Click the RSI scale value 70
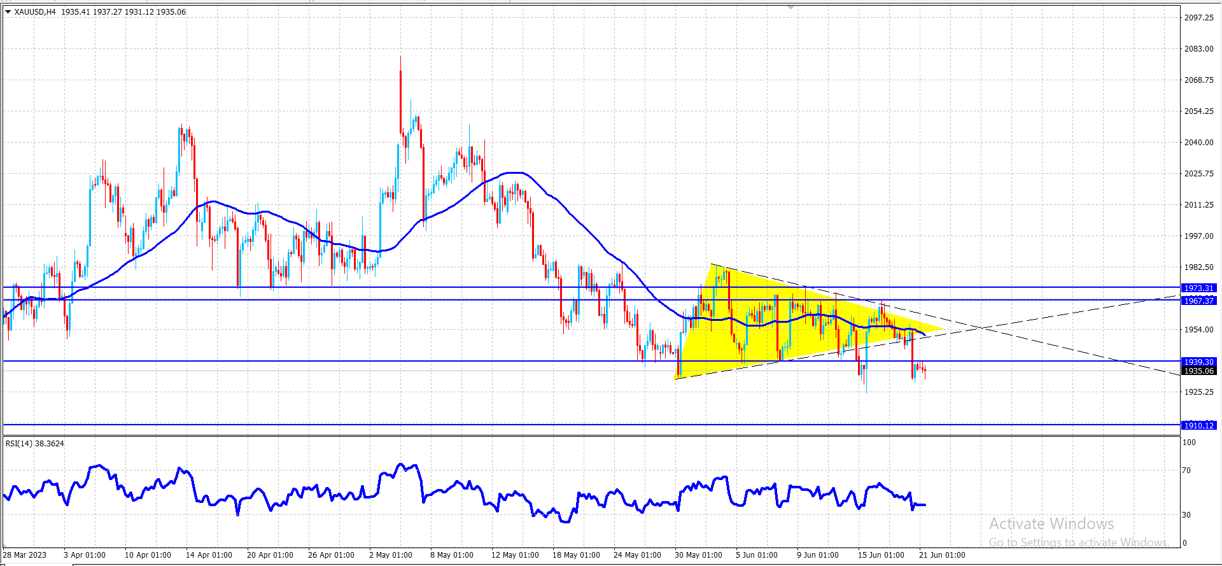1222x566 pixels. click(x=1186, y=470)
